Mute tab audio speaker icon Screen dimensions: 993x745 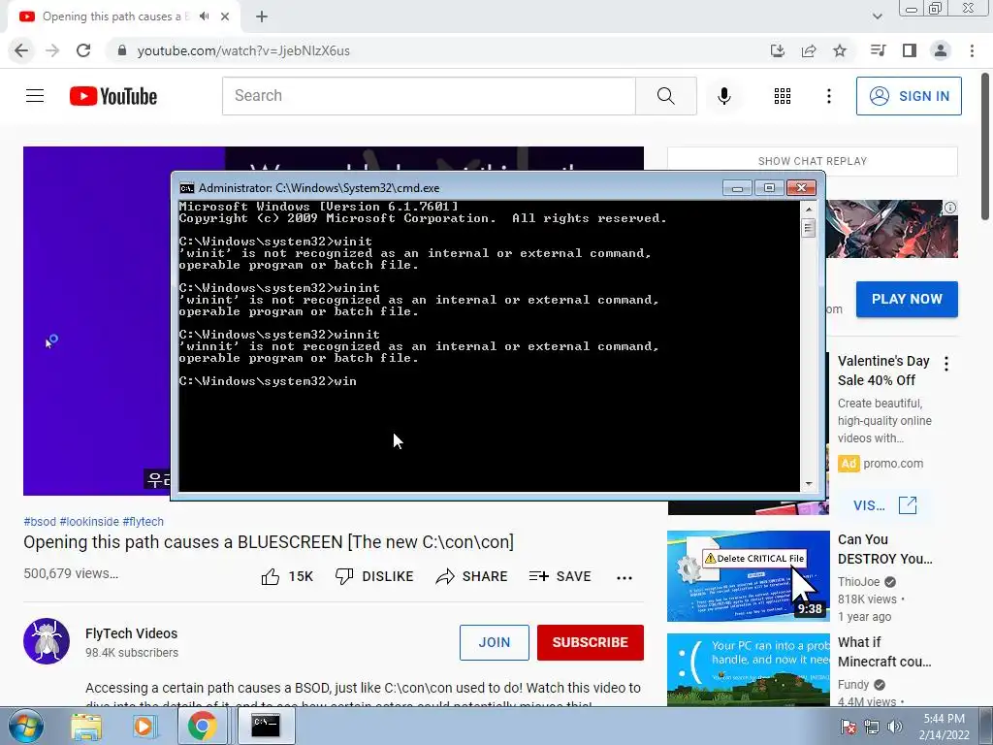204,16
